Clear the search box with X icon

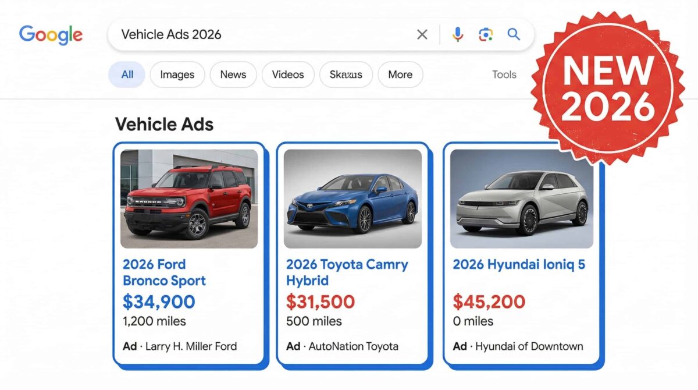[x=422, y=35]
